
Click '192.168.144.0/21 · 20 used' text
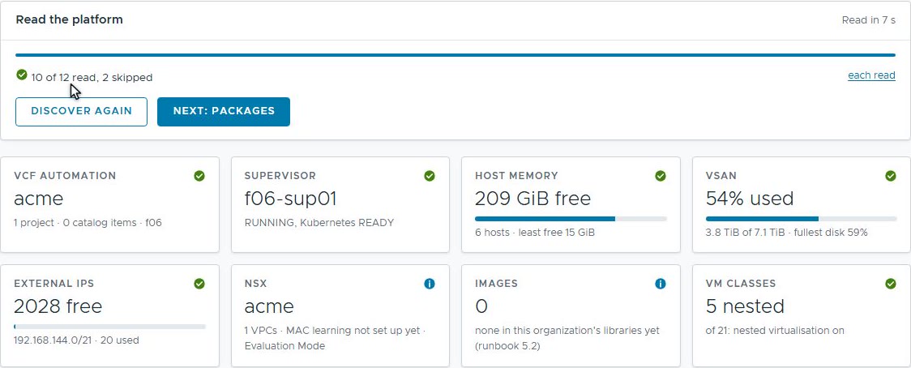pos(76,340)
